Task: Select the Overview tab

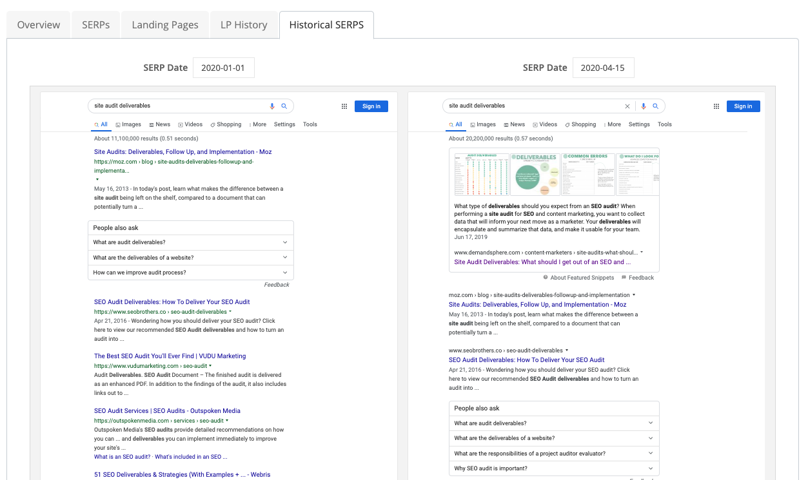Action: [39, 25]
